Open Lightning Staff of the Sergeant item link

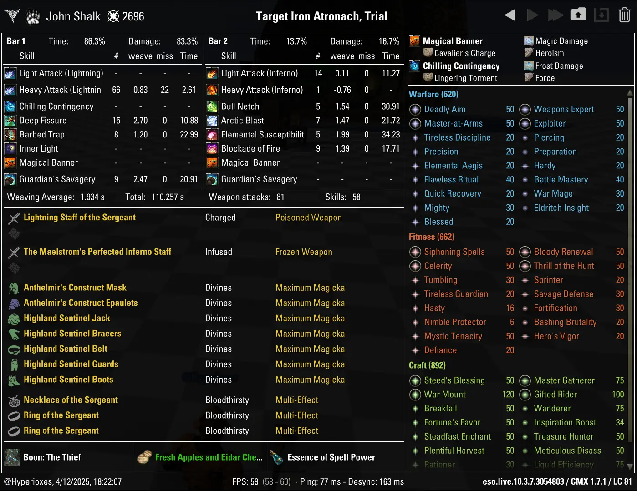coord(80,218)
